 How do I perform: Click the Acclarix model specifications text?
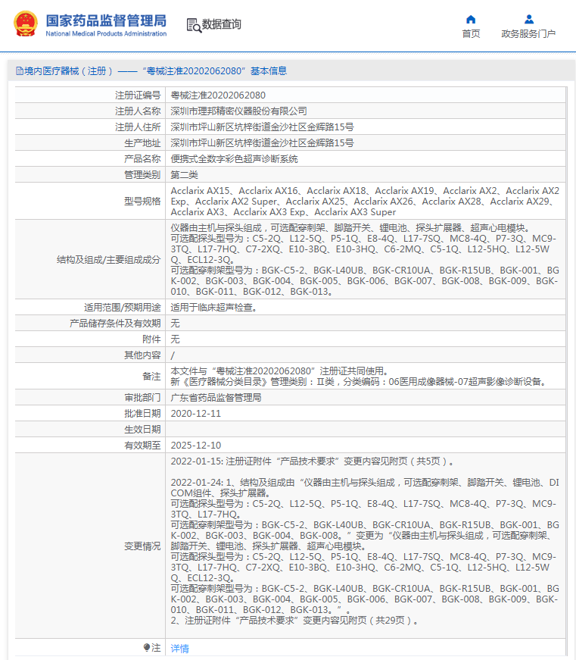tap(365, 202)
